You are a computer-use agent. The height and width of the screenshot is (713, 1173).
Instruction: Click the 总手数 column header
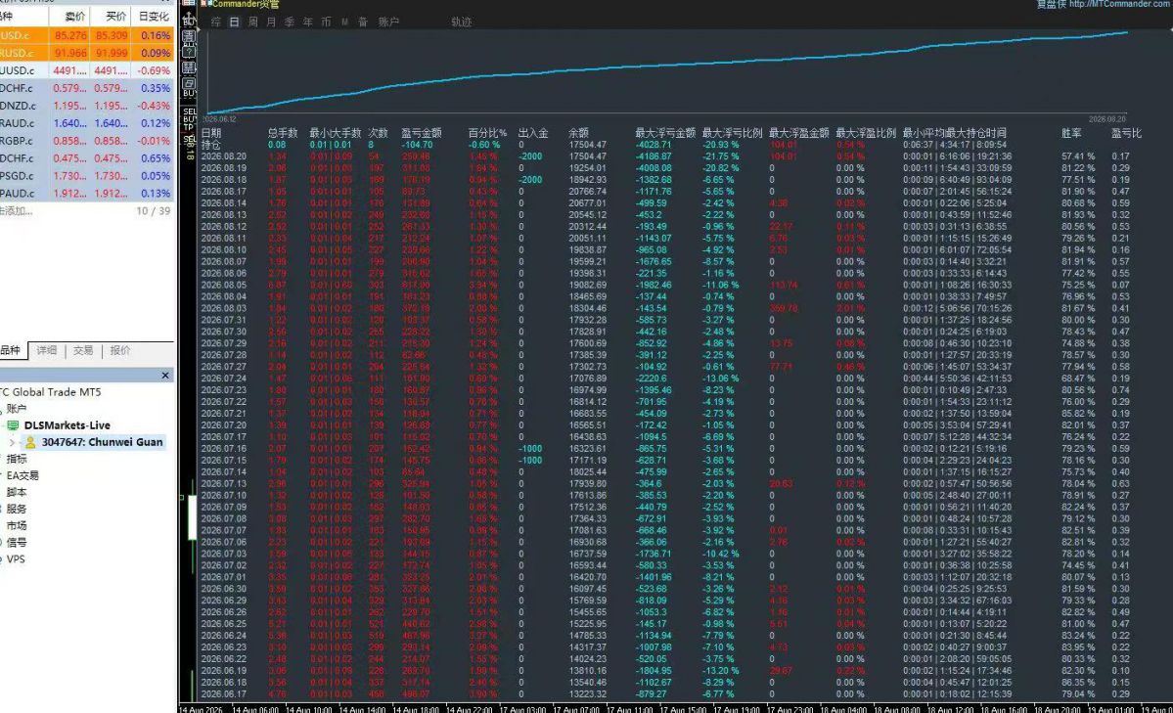283,132
